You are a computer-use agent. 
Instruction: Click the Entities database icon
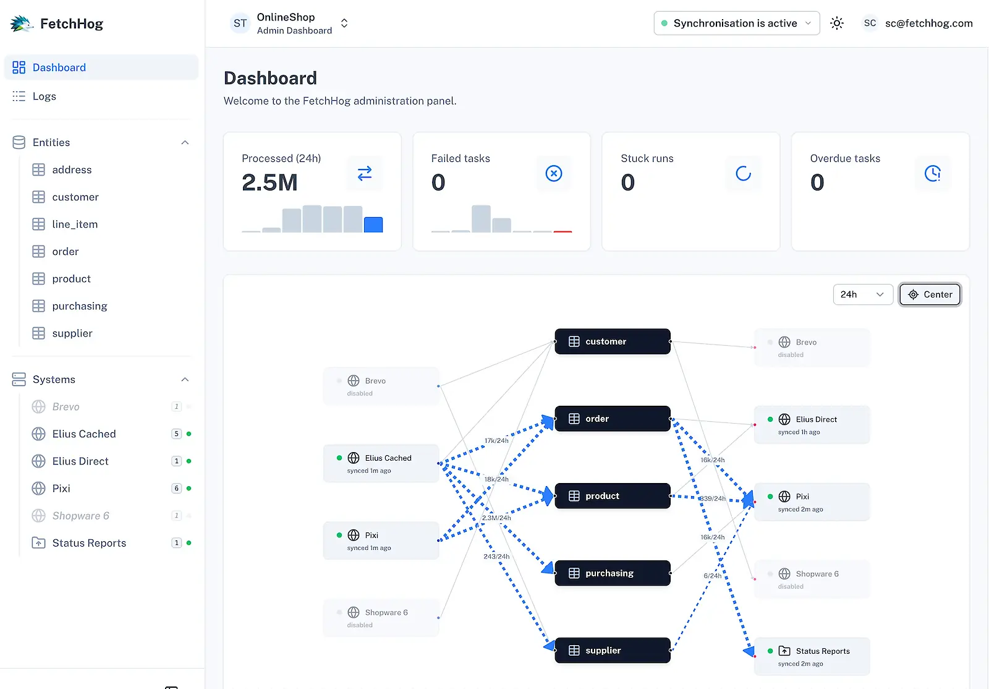click(19, 142)
